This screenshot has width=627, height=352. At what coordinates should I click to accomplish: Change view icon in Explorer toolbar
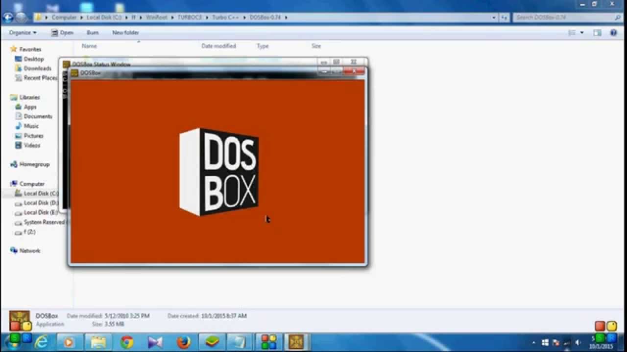tap(572, 33)
